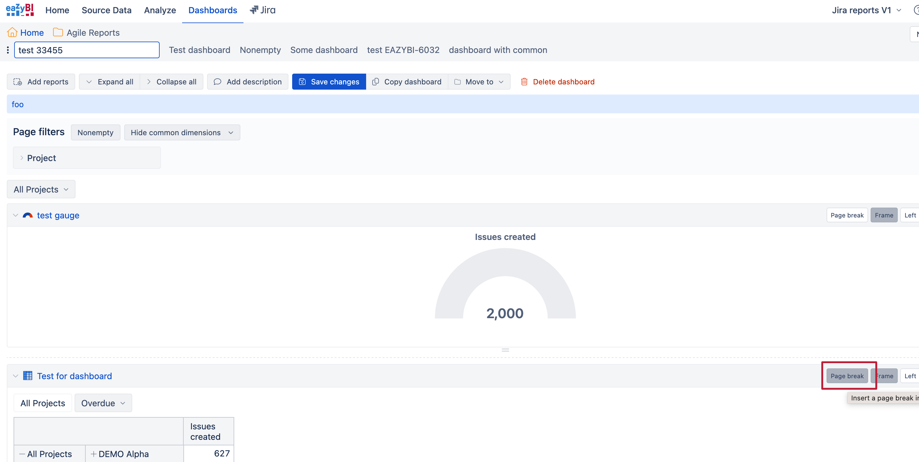Screen dimensions: 919x462
Task: Click Add reports button
Action: coord(41,82)
